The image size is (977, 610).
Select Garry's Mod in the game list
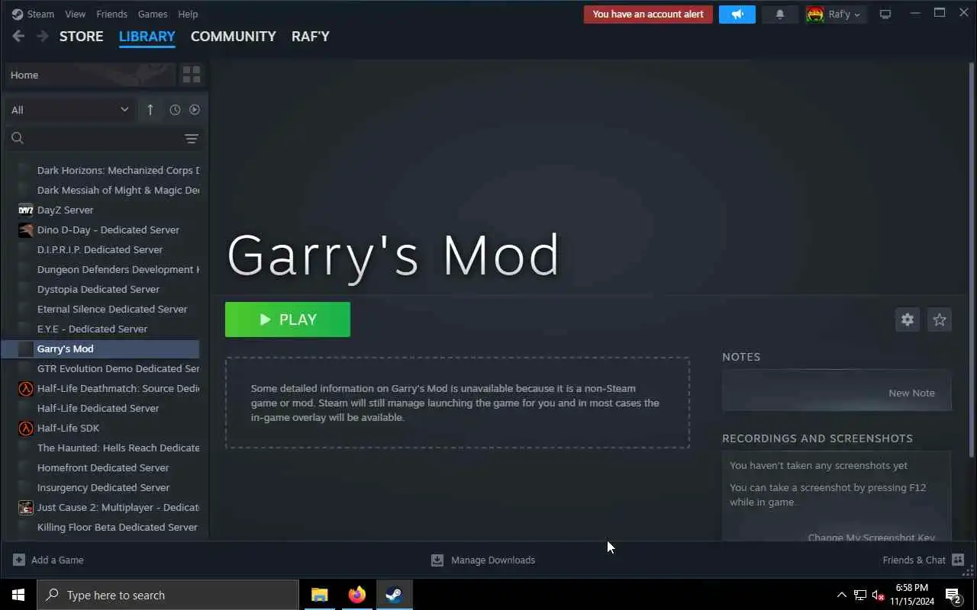101,348
